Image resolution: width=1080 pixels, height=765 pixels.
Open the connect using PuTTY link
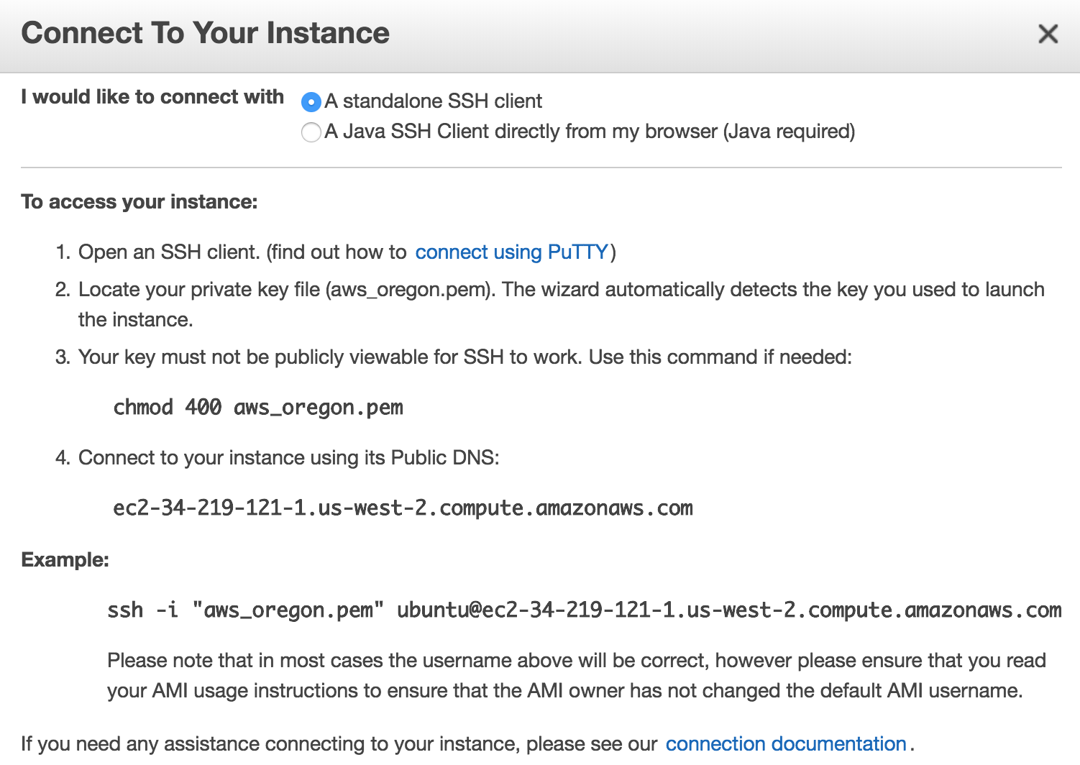point(512,252)
